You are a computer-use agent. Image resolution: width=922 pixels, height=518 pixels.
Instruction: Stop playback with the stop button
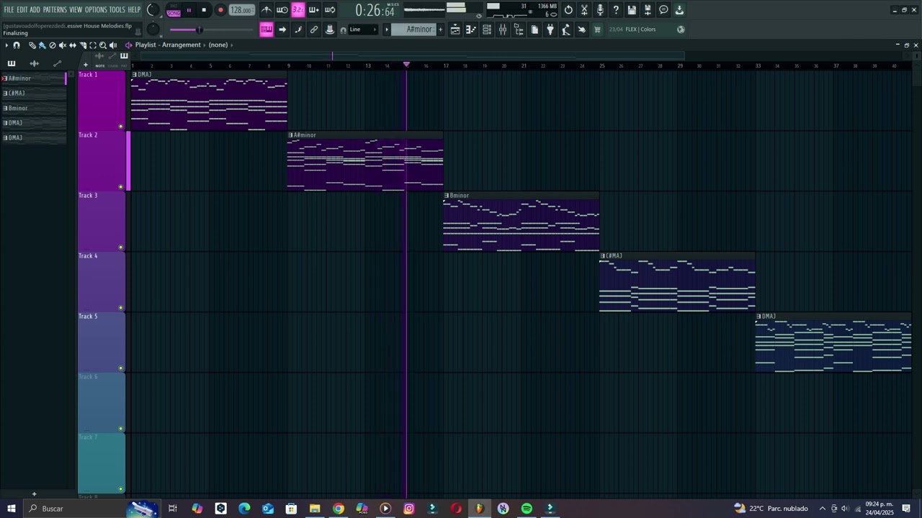[x=205, y=10]
